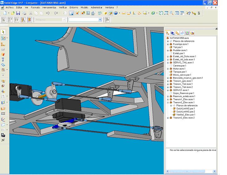Image resolution: width=227 pixels, height=175 pixels.
Task: Select Varilla2_Elev.par:1 in the tree
Action: point(185,115)
